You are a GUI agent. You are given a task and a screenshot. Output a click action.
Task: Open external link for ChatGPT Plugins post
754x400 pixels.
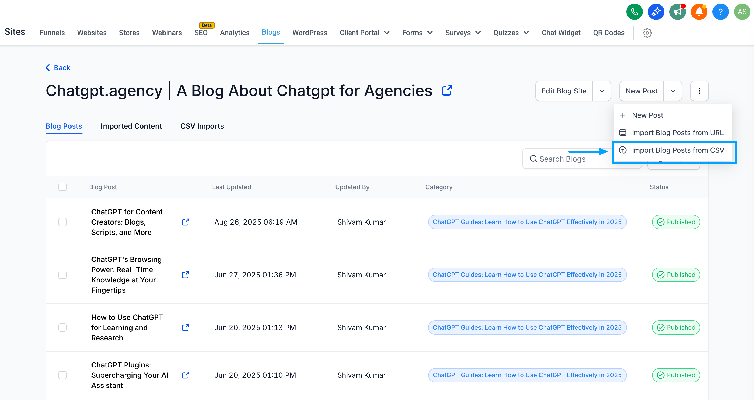(185, 375)
